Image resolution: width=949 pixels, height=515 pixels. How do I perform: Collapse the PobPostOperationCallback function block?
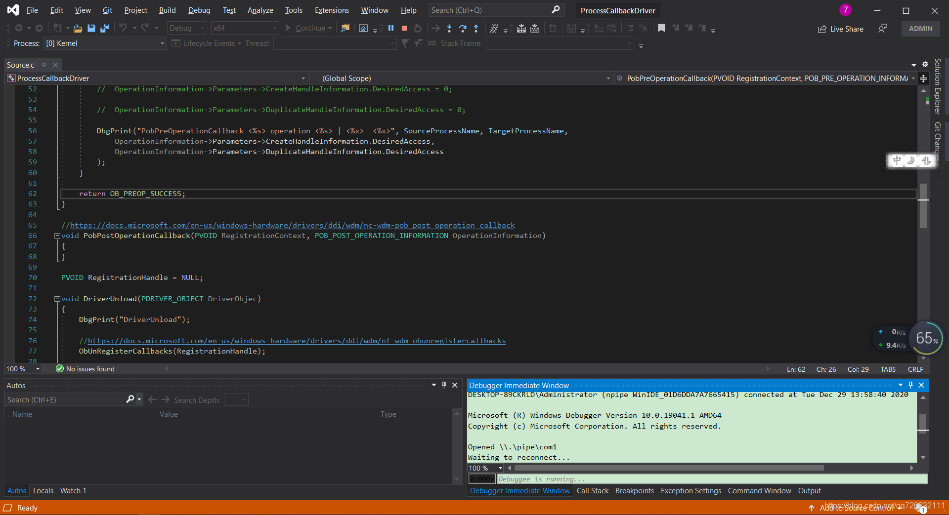pyautogui.click(x=57, y=236)
